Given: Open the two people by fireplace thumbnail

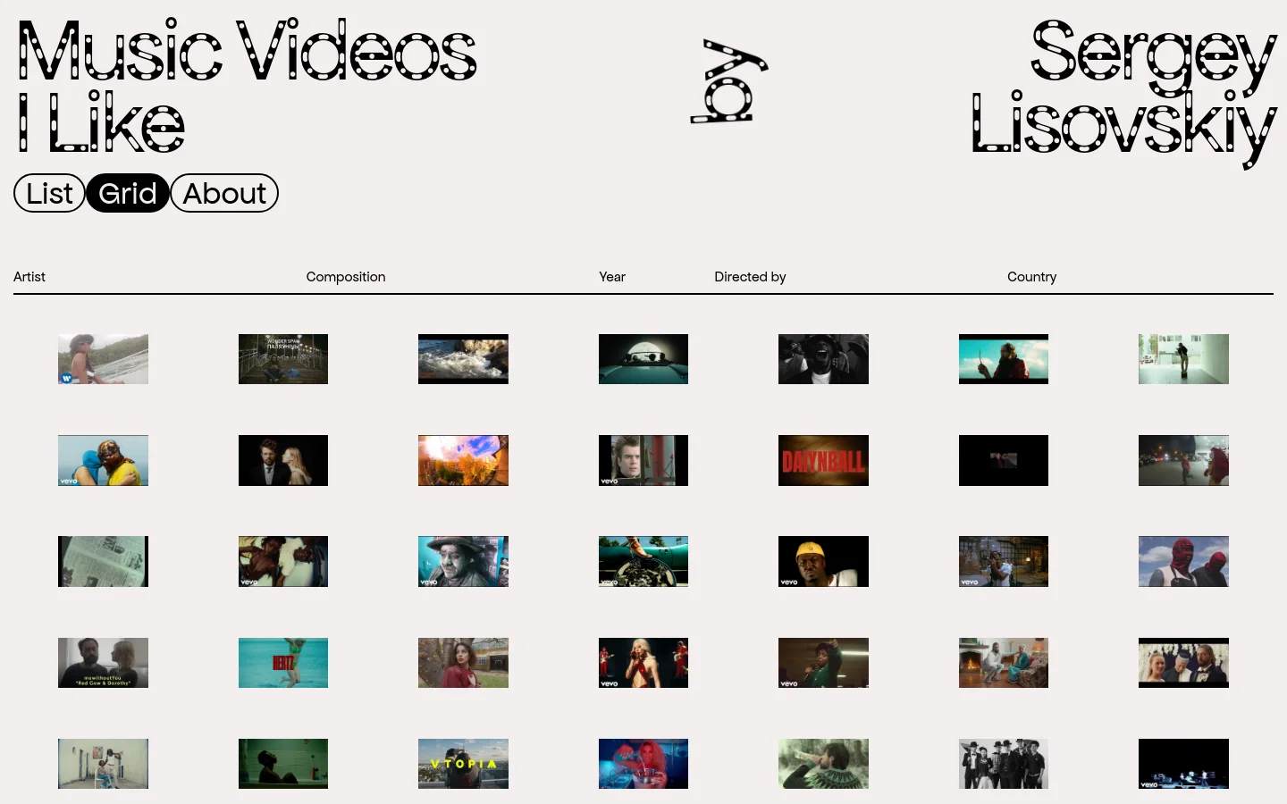Looking at the screenshot, I should [x=1004, y=663].
